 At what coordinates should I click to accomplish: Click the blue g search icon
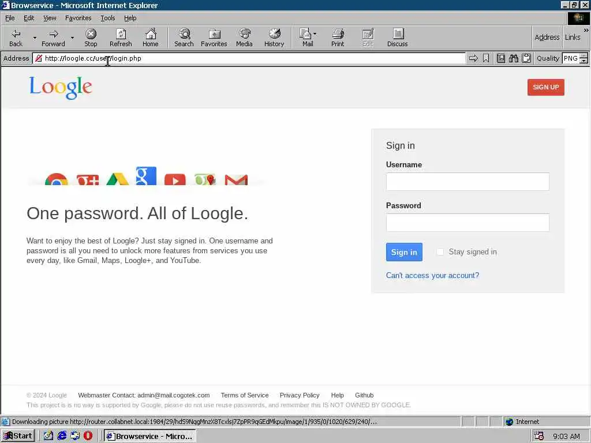coord(146,176)
